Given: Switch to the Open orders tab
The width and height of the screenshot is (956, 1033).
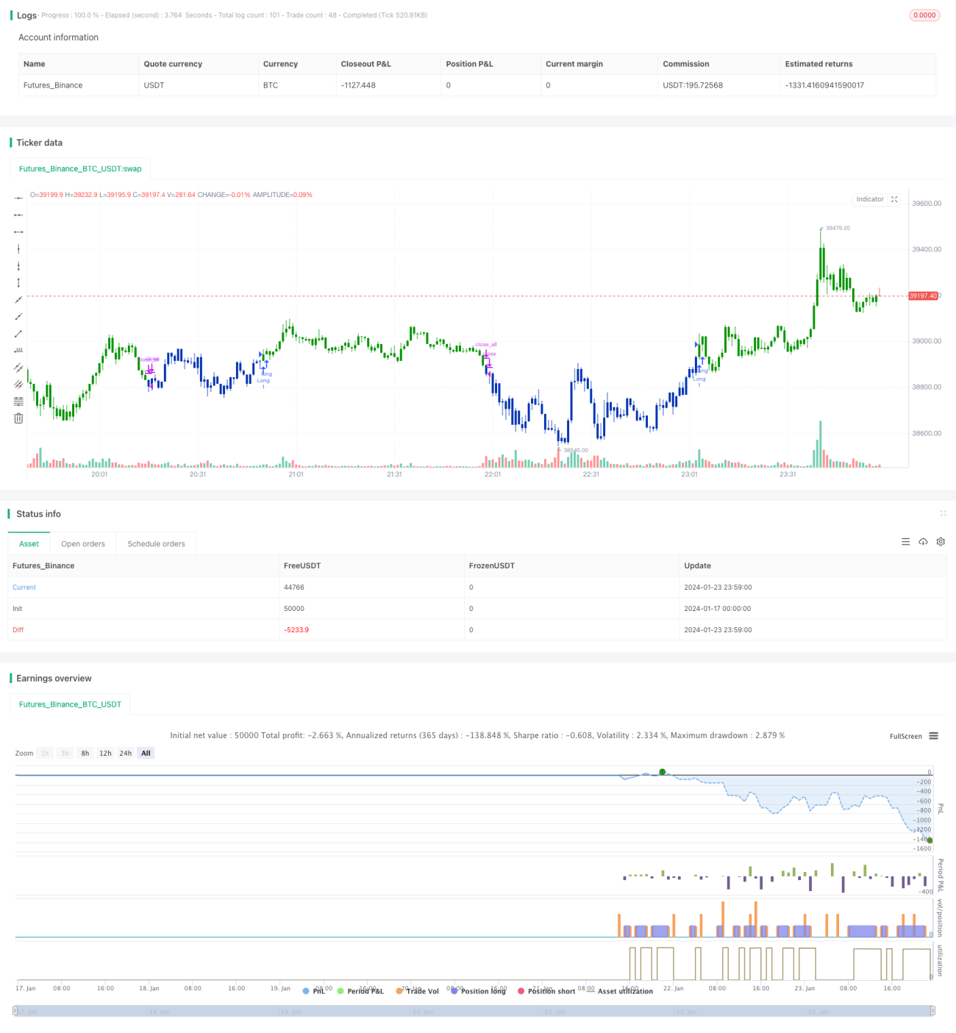Looking at the screenshot, I should pyautogui.click(x=83, y=544).
